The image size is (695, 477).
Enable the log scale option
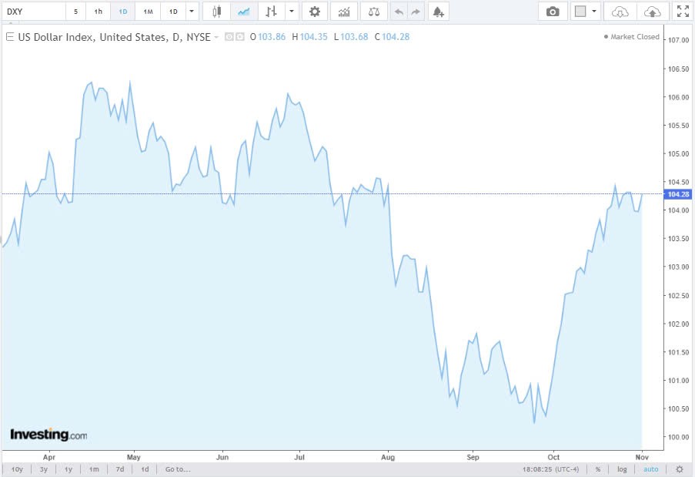pos(621,469)
